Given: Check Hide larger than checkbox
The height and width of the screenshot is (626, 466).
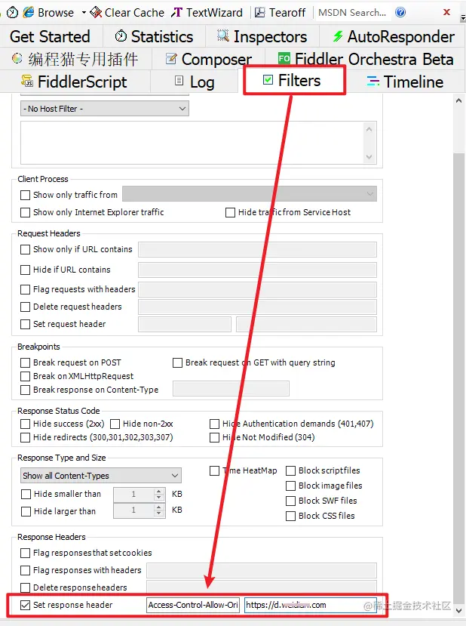Looking at the screenshot, I should point(26,511).
